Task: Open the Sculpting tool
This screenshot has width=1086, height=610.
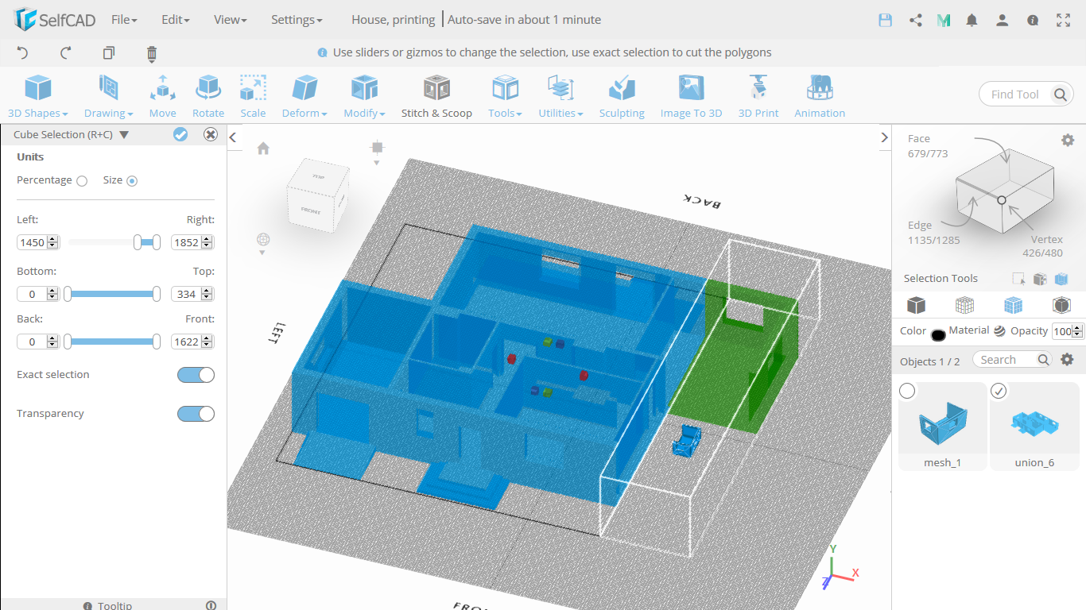Action: click(622, 96)
